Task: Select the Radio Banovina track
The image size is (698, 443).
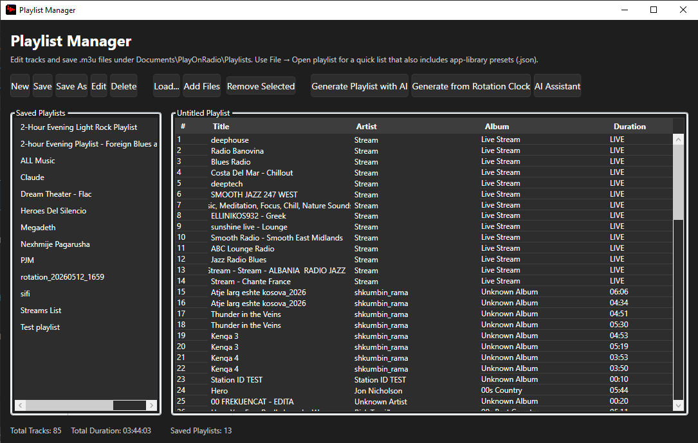Action: pyautogui.click(x=424, y=151)
